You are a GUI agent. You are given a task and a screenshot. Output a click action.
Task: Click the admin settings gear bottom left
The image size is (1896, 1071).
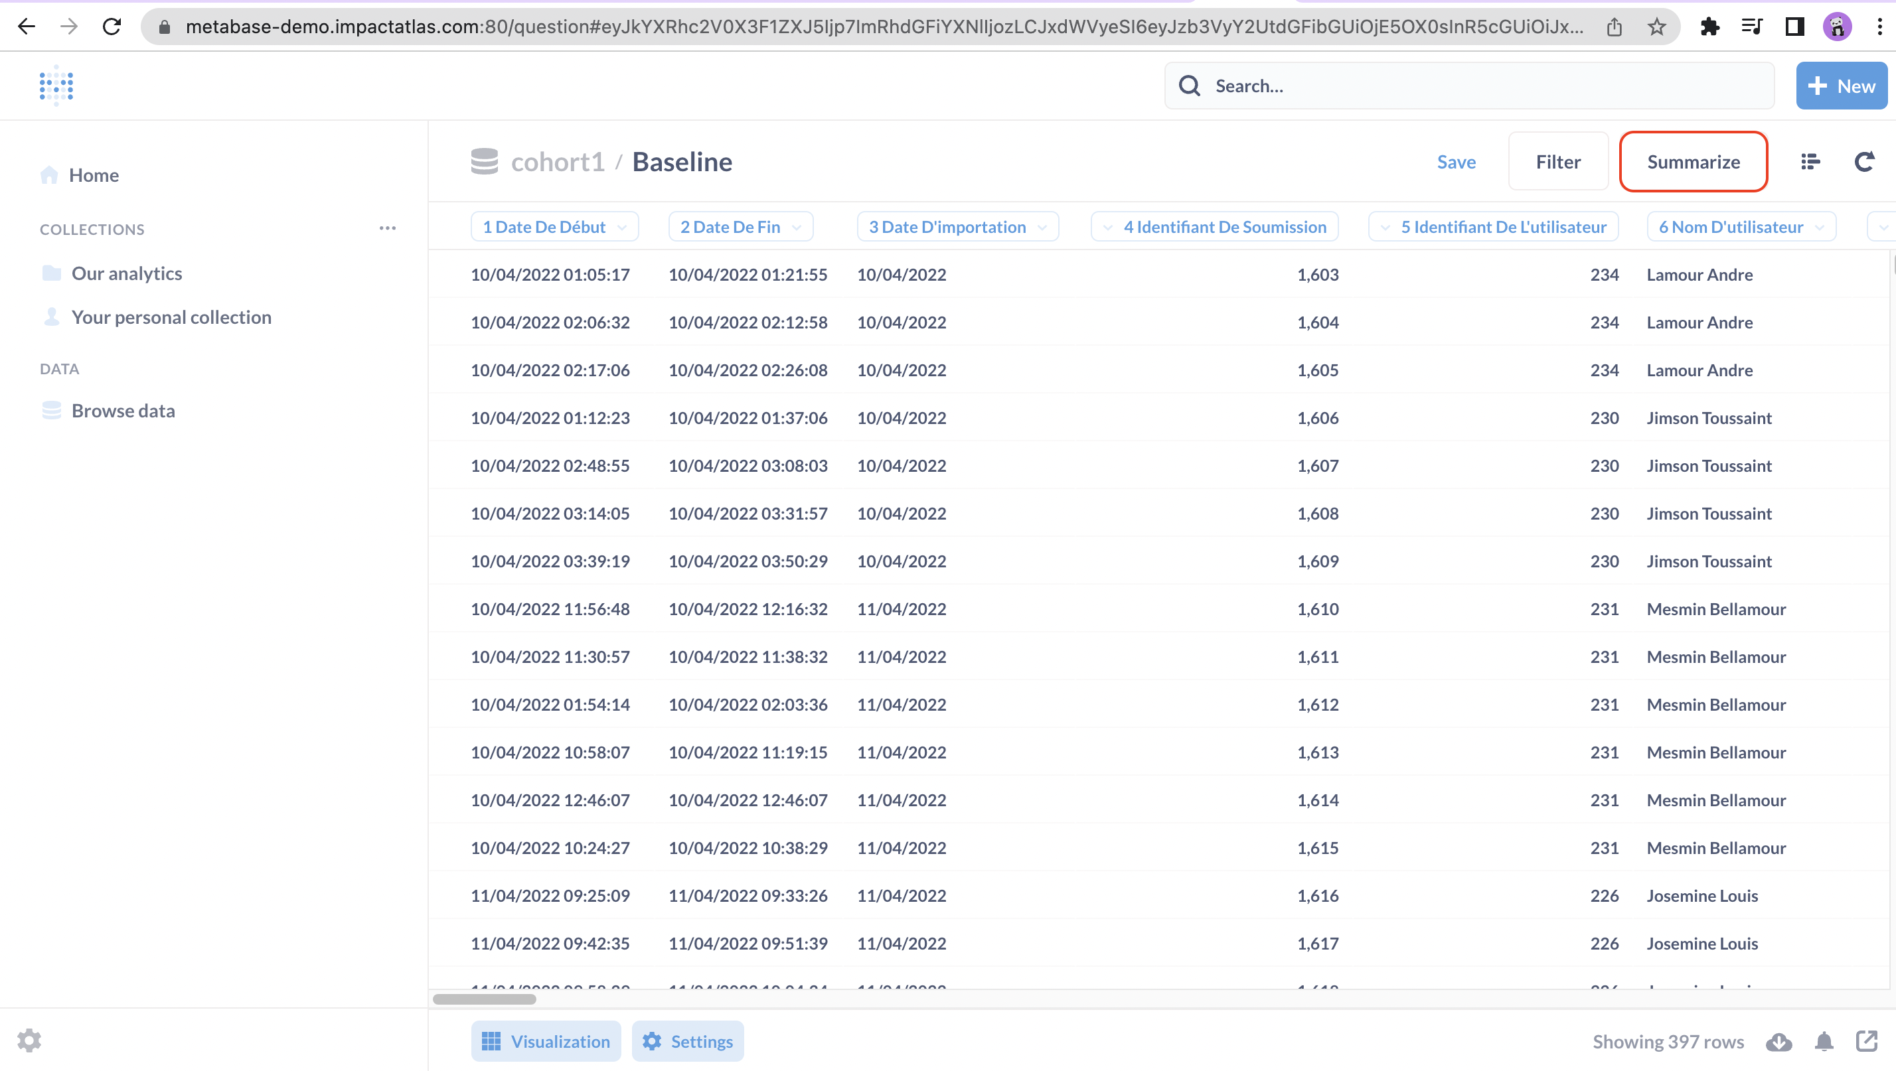point(29,1040)
